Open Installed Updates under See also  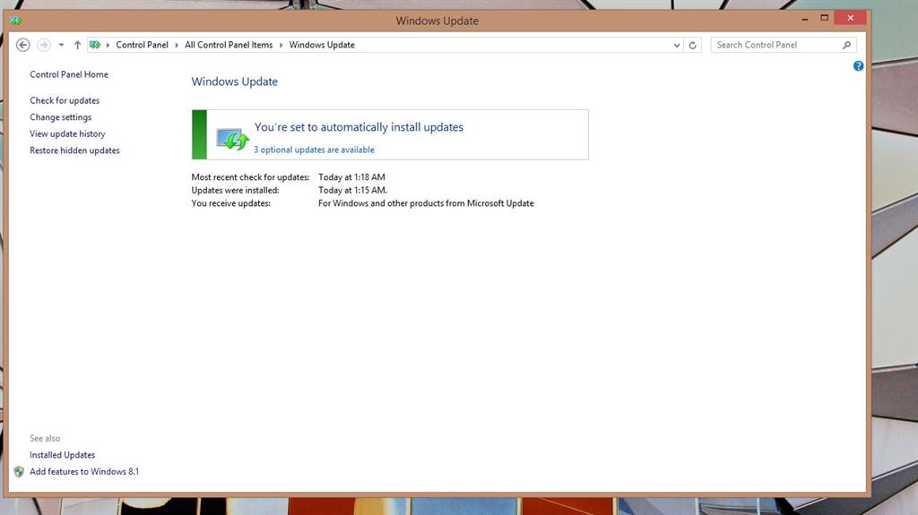[62, 455]
